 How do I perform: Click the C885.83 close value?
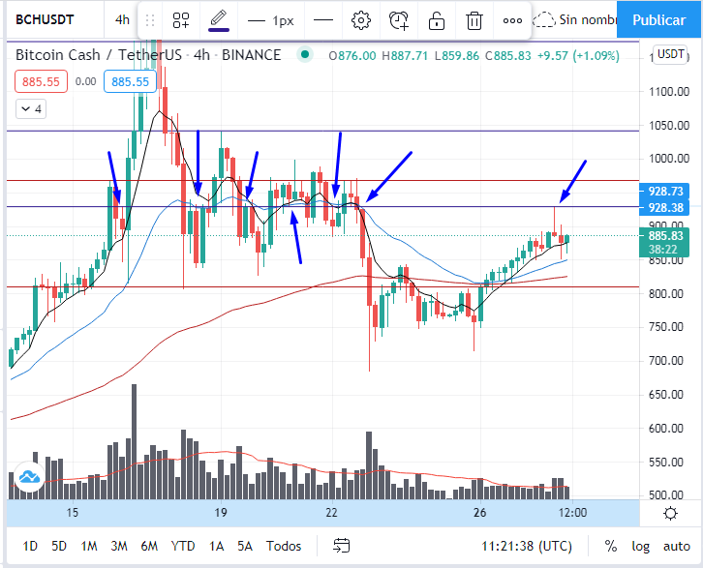tap(508, 56)
